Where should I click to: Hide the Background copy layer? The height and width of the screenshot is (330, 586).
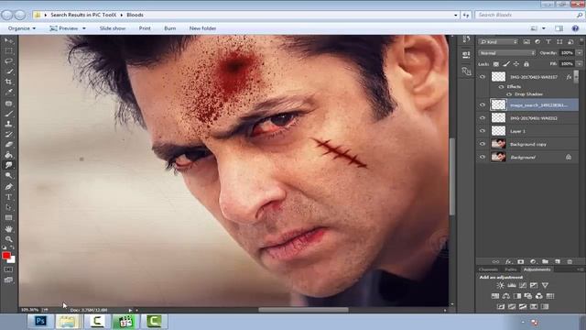tap(483, 144)
